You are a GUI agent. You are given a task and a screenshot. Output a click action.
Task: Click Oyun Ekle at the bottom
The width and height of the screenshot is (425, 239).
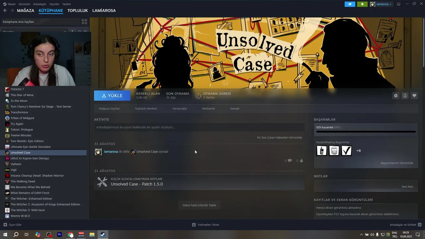[12, 225]
